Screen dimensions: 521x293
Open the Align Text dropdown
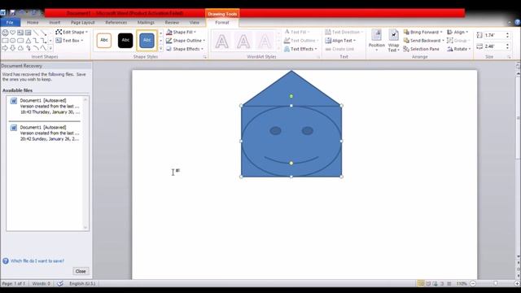340,41
